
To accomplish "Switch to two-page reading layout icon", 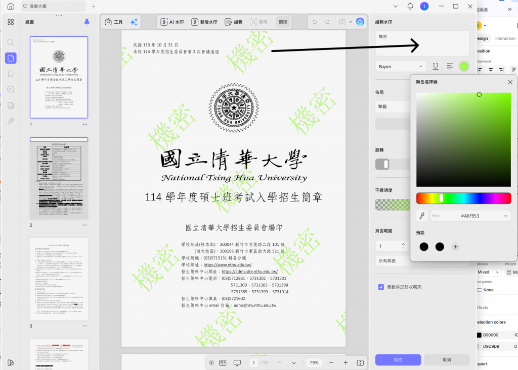I will tap(223, 363).
